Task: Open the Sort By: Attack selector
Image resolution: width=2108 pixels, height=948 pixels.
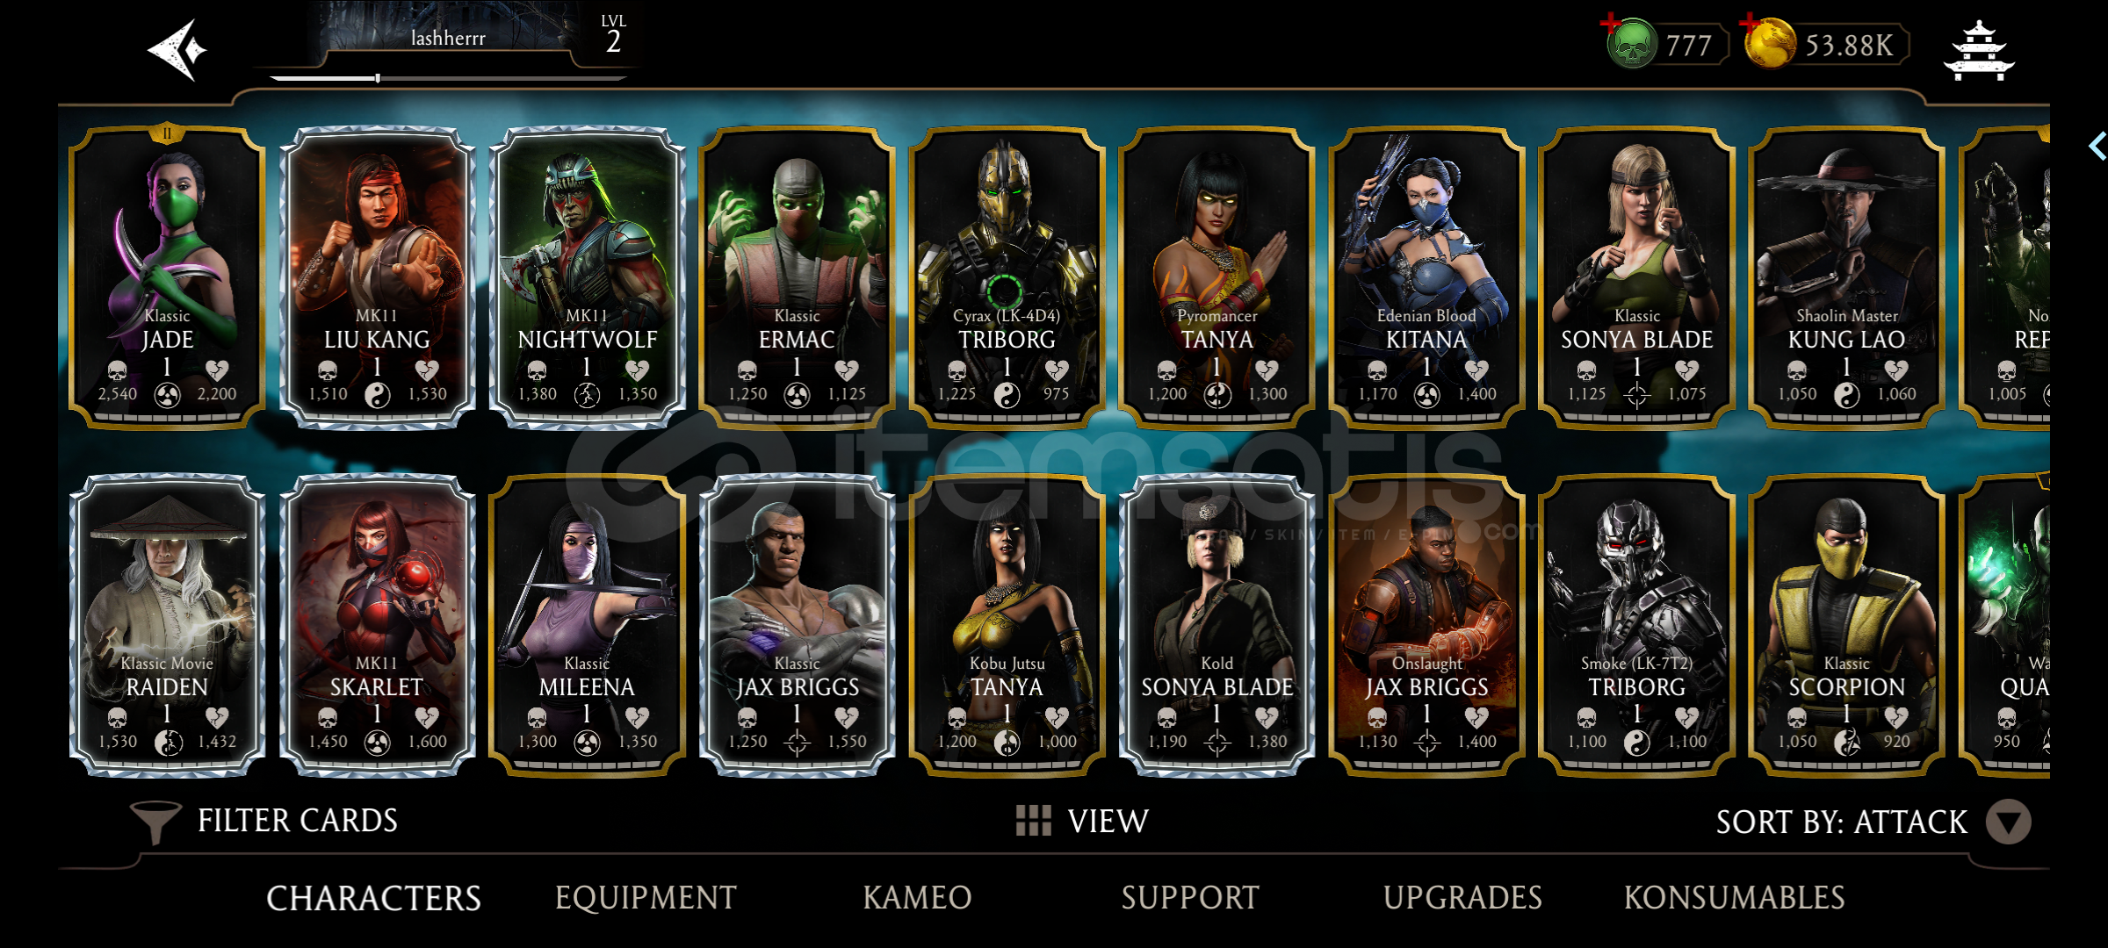Action: pyautogui.click(x=1872, y=822)
